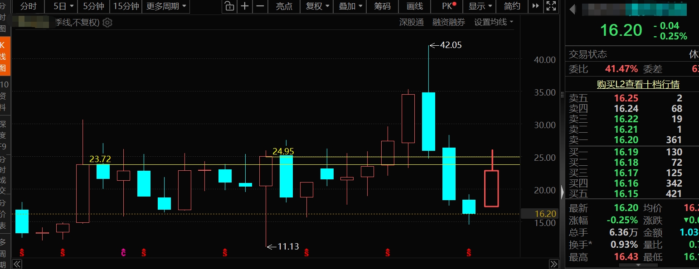
Task: Toggle the chart lock icon
Action: click(x=229, y=6)
